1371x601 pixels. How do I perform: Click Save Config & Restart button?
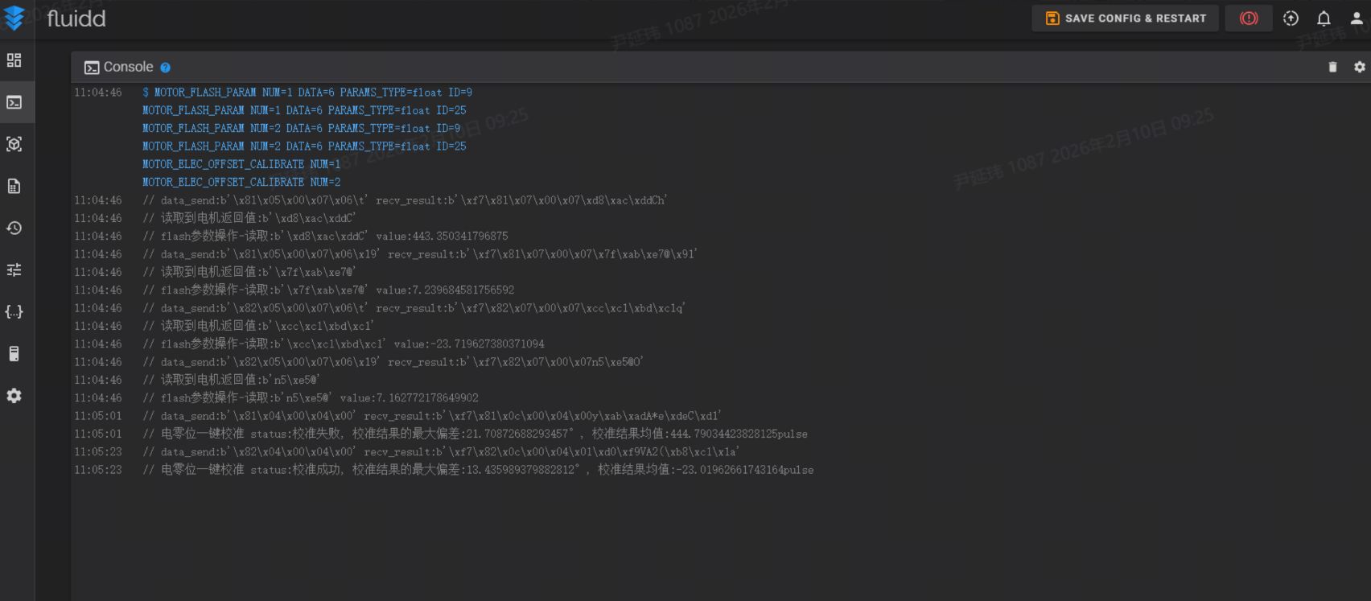(x=1125, y=18)
